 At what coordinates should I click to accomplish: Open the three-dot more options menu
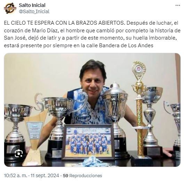point(178,6)
